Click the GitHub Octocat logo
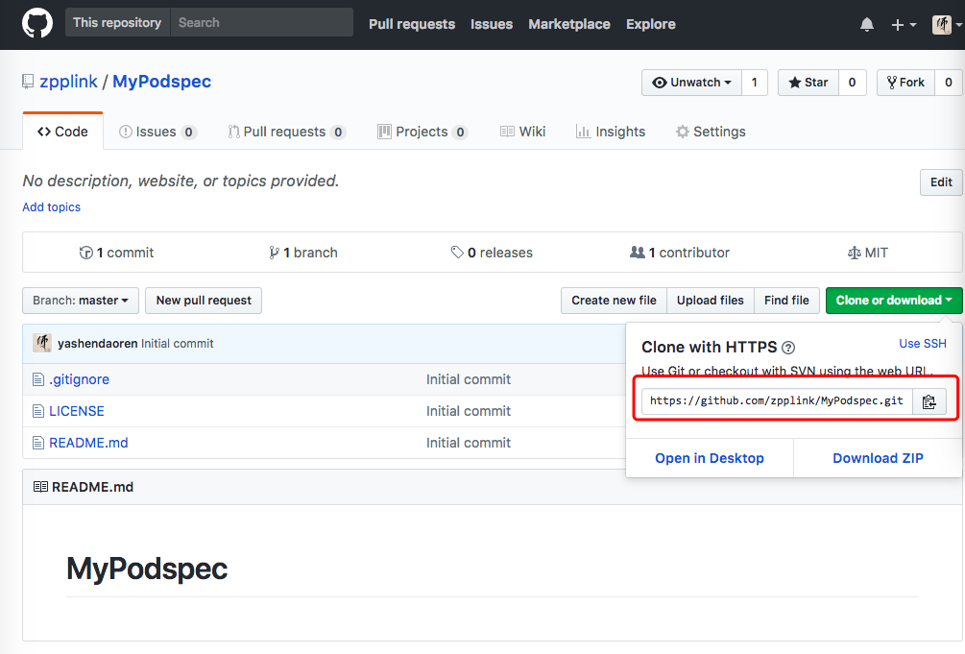This screenshot has width=965, height=654. point(37,24)
